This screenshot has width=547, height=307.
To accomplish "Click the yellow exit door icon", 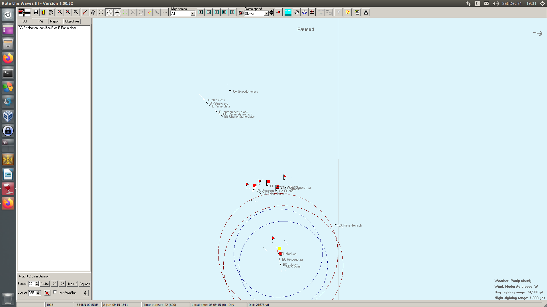I will (x=43, y=12).
